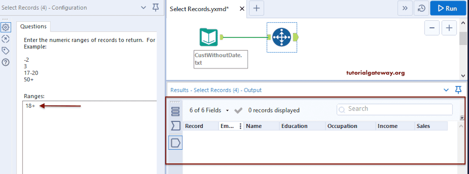Image resolution: width=469 pixels, height=174 pixels.
Task: Expand the 6 of 6 Fields dropdown
Action: [x=208, y=111]
